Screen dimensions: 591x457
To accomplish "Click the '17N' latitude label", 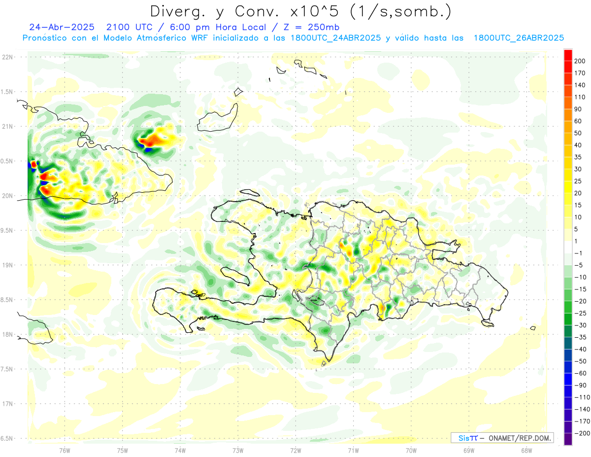I will coord(7,404).
